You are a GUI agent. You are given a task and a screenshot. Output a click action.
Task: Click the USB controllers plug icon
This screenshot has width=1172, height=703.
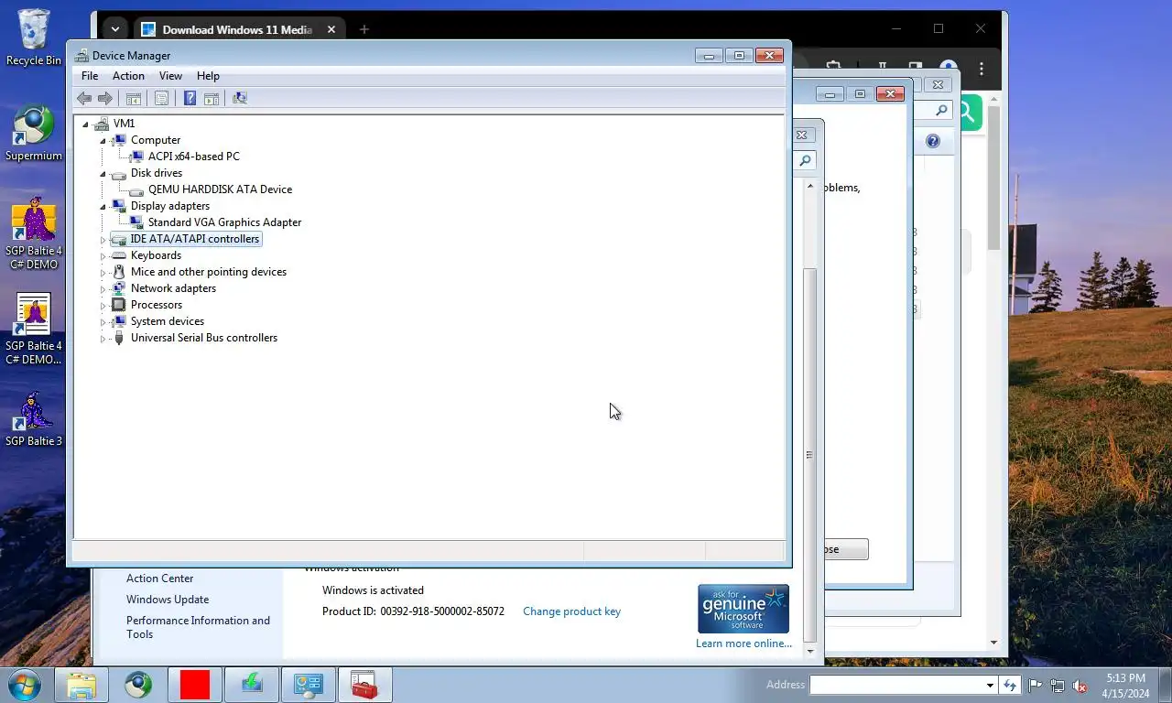pyautogui.click(x=118, y=338)
